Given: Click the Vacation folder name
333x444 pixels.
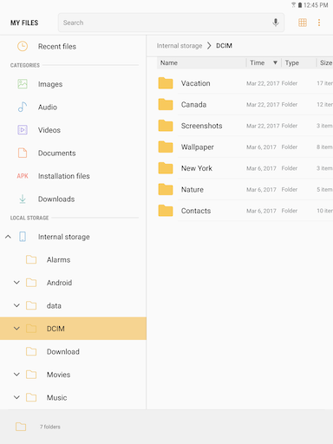Looking at the screenshot, I should point(196,83).
